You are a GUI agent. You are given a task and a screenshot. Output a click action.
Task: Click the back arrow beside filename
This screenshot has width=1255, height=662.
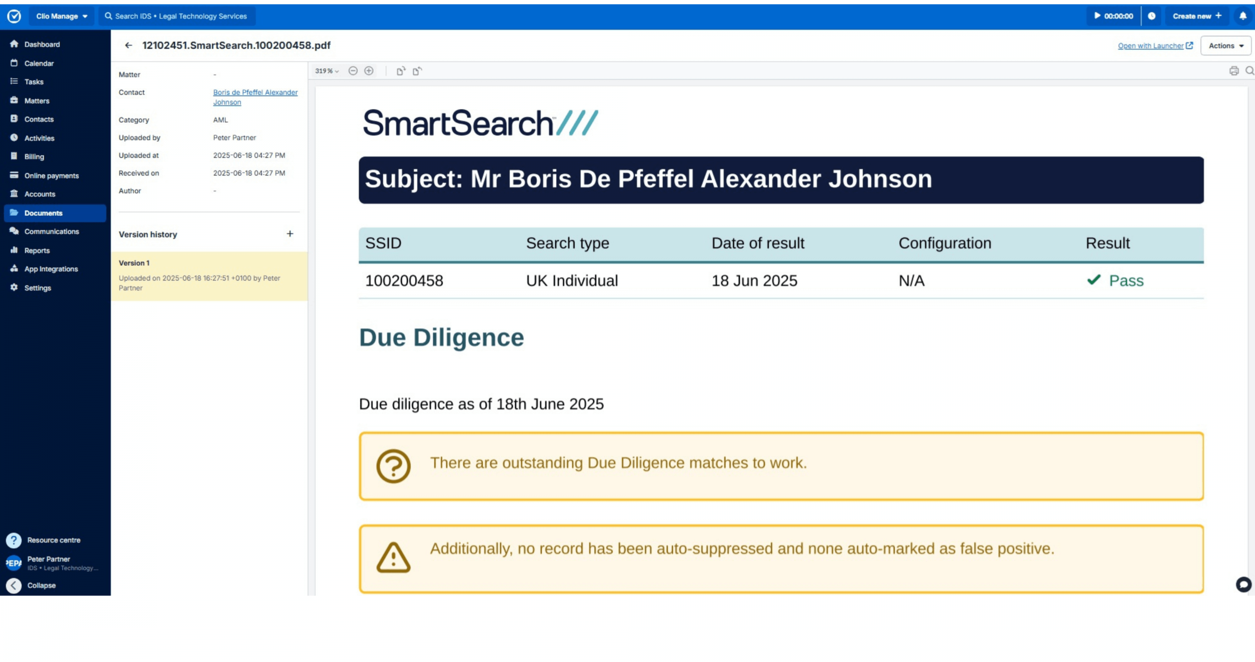[x=128, y=46]
